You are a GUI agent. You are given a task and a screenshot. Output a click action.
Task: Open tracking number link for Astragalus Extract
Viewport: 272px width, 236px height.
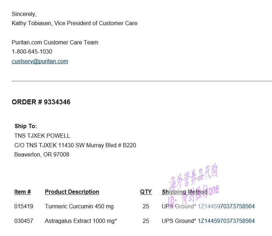(226, 221)
